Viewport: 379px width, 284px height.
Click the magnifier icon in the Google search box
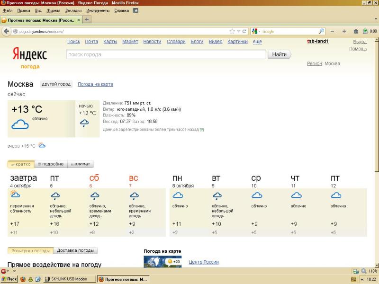321,31
